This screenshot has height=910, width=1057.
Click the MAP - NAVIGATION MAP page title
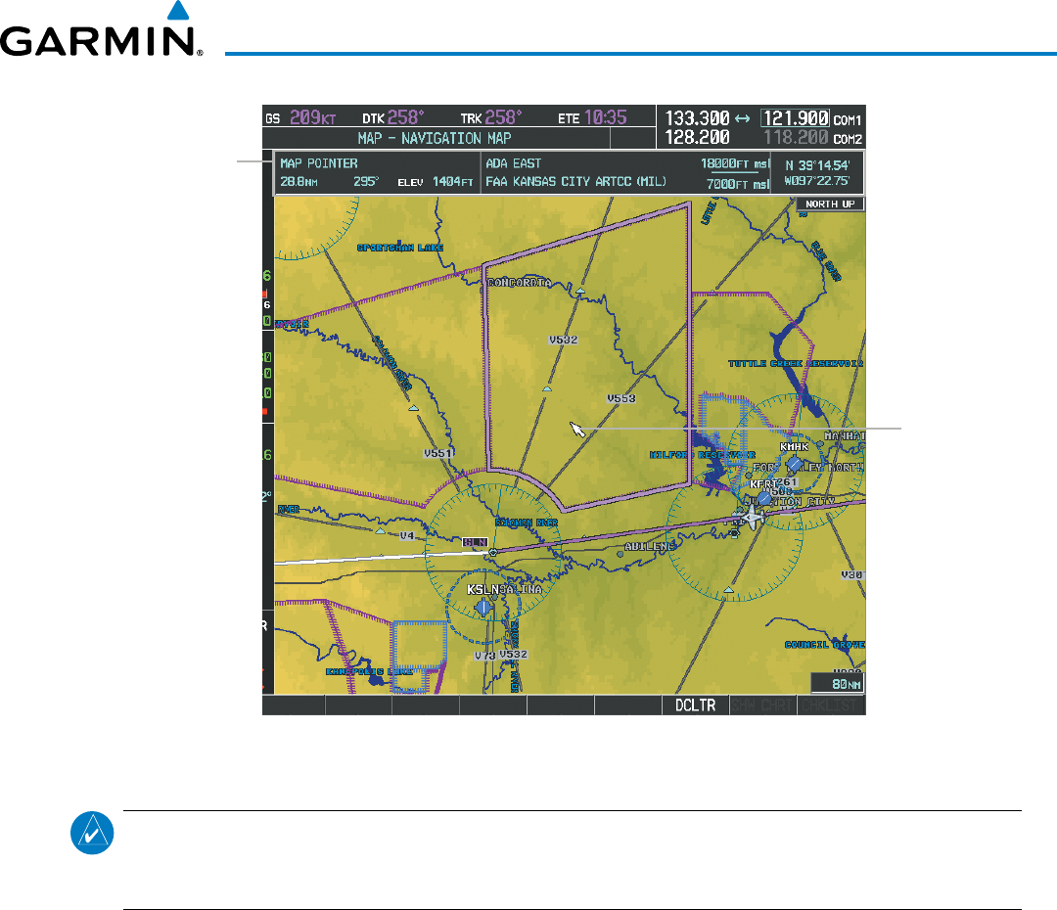435,138
